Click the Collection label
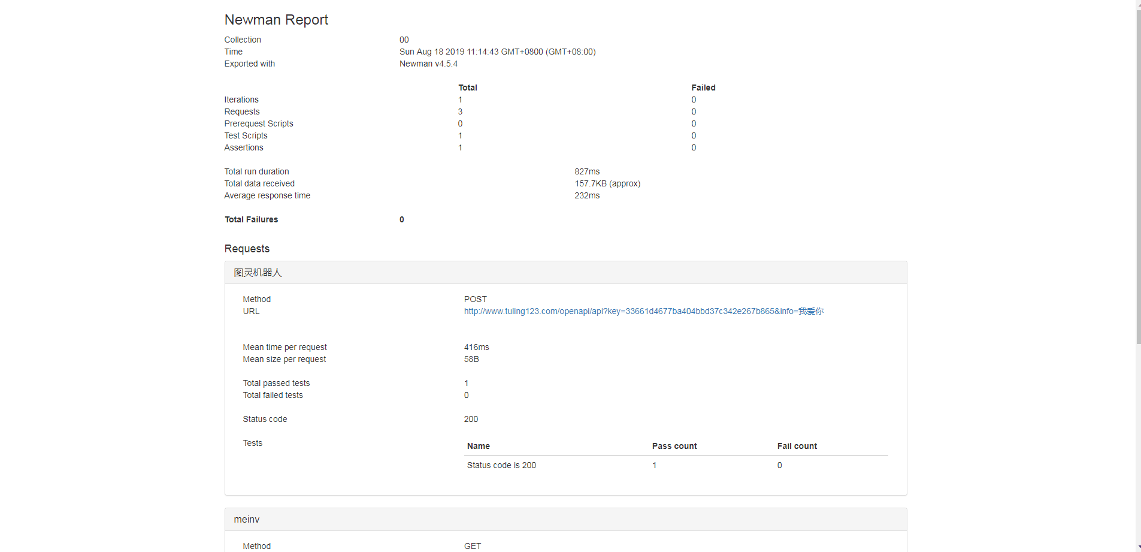This screenshot has height=552, width=1141. pos(243,40)
